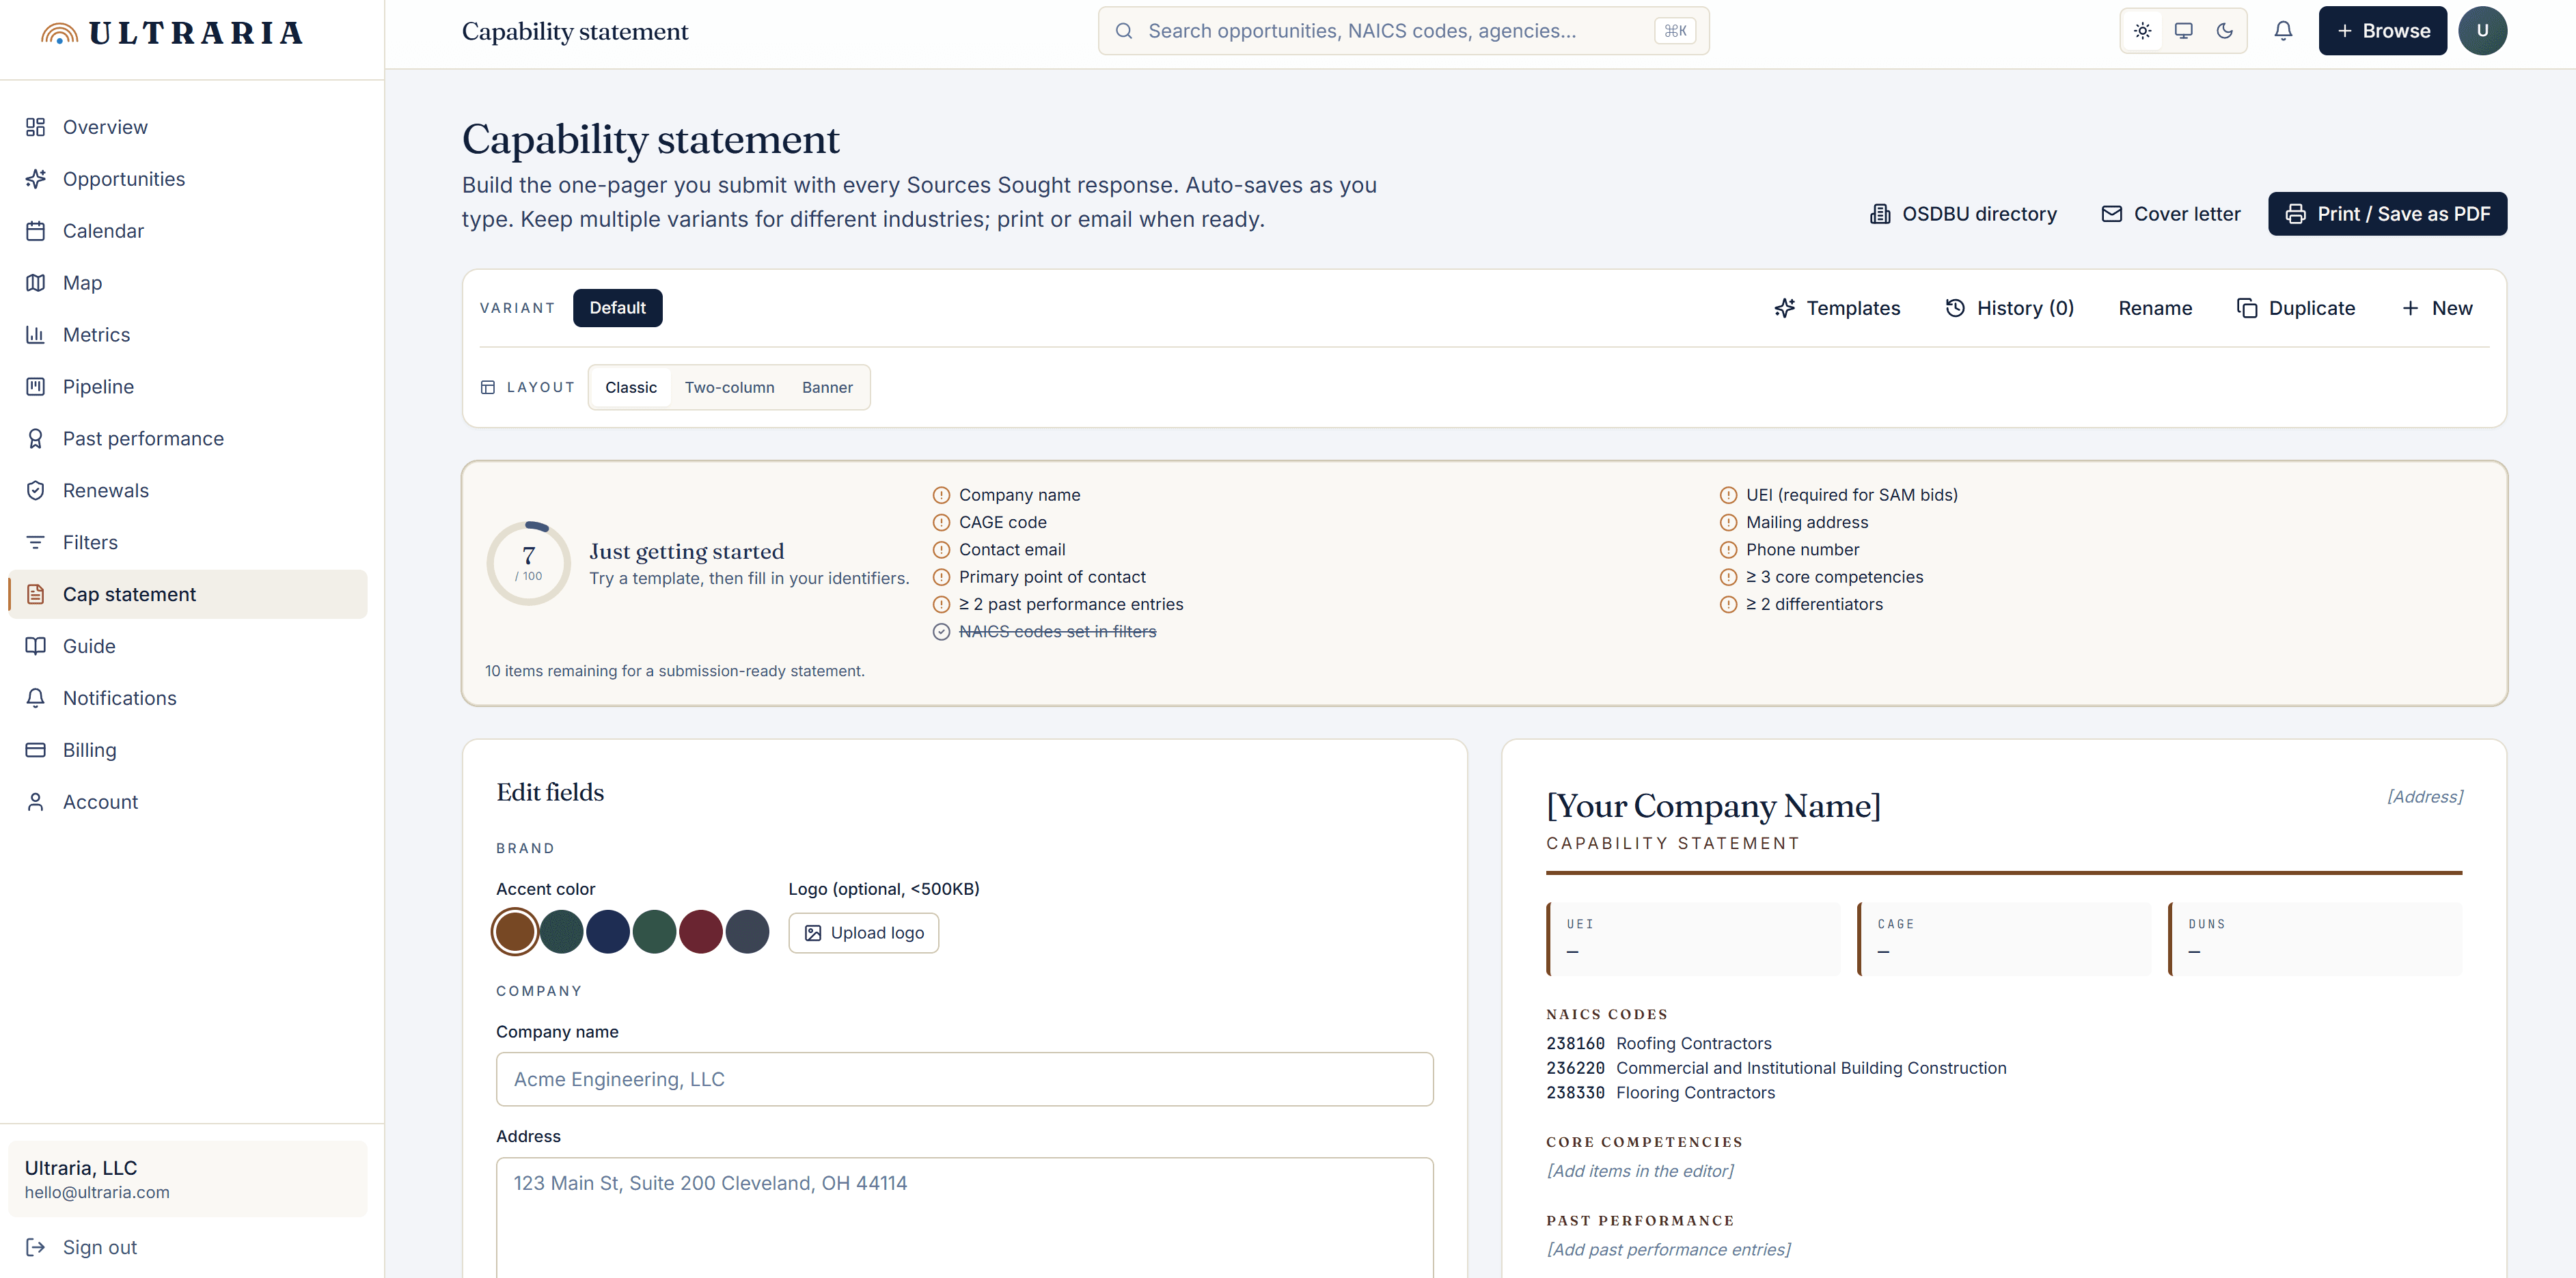This screenshot has width=2576, height=1278.
Task: Click into the Company name field
Action: click(965, 1079)
